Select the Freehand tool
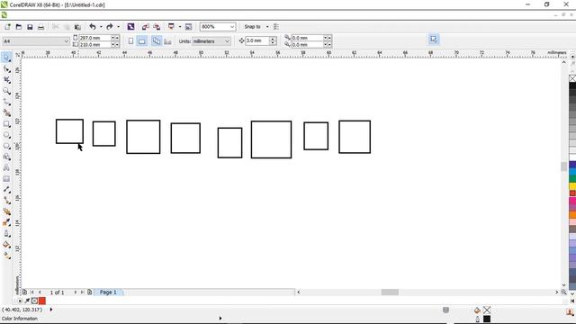Viewport: 576px width, 324px height. [6, 102]
